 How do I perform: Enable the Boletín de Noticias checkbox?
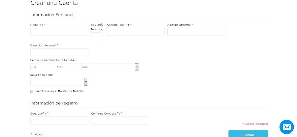pyautogui.click(x=32, y=91)
